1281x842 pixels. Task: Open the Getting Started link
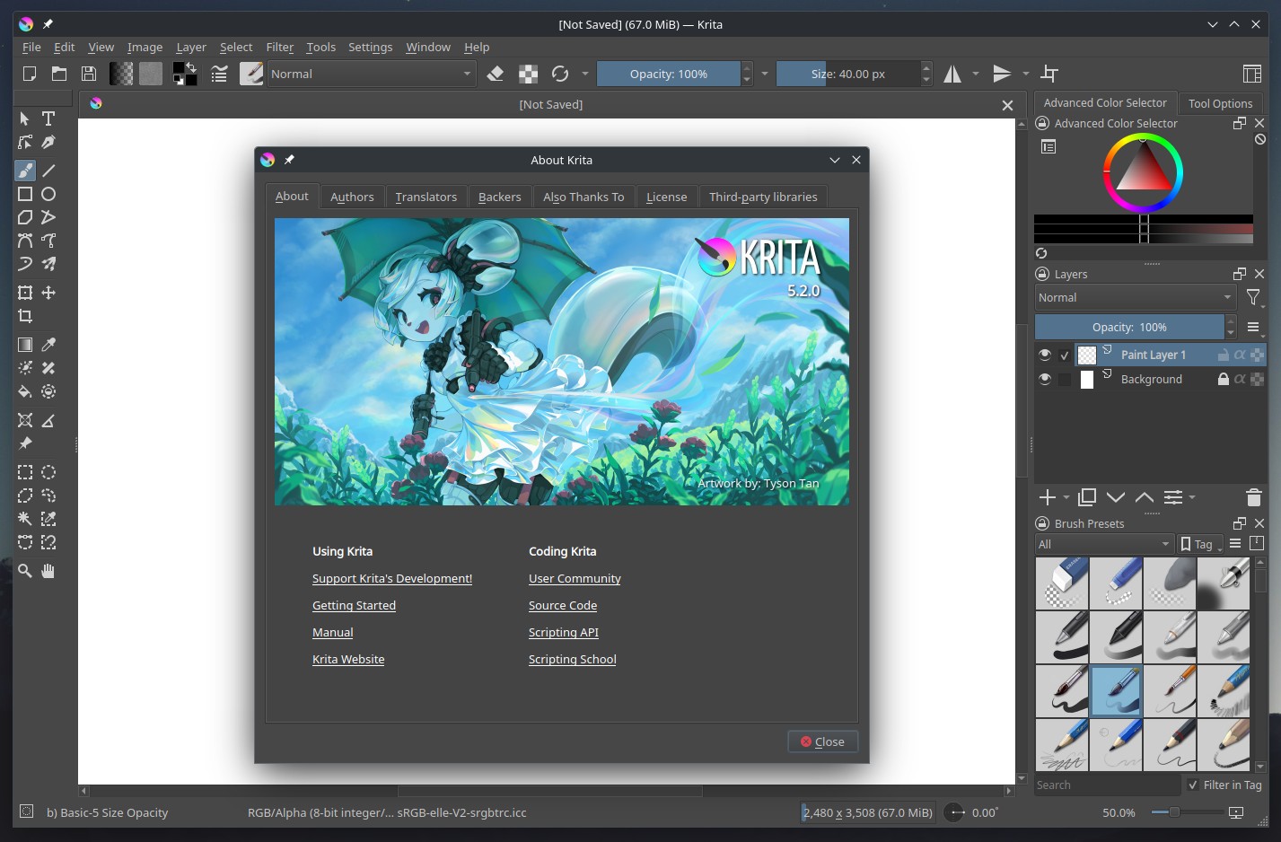(354, 605)
